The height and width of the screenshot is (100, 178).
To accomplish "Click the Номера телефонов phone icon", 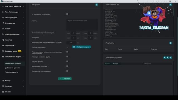I will [3, 34].
